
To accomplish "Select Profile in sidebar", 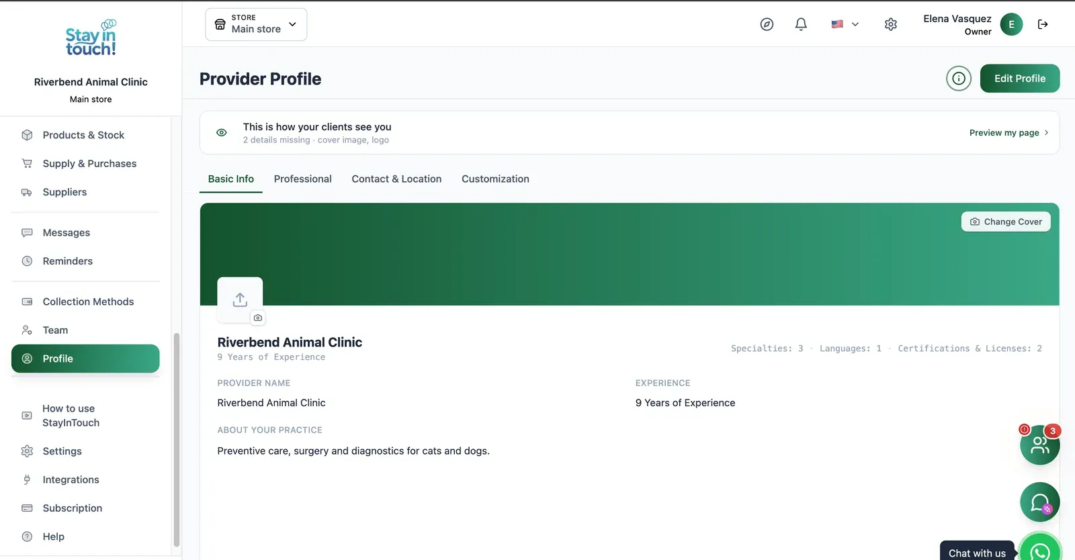I will click(x=85, y=359).
